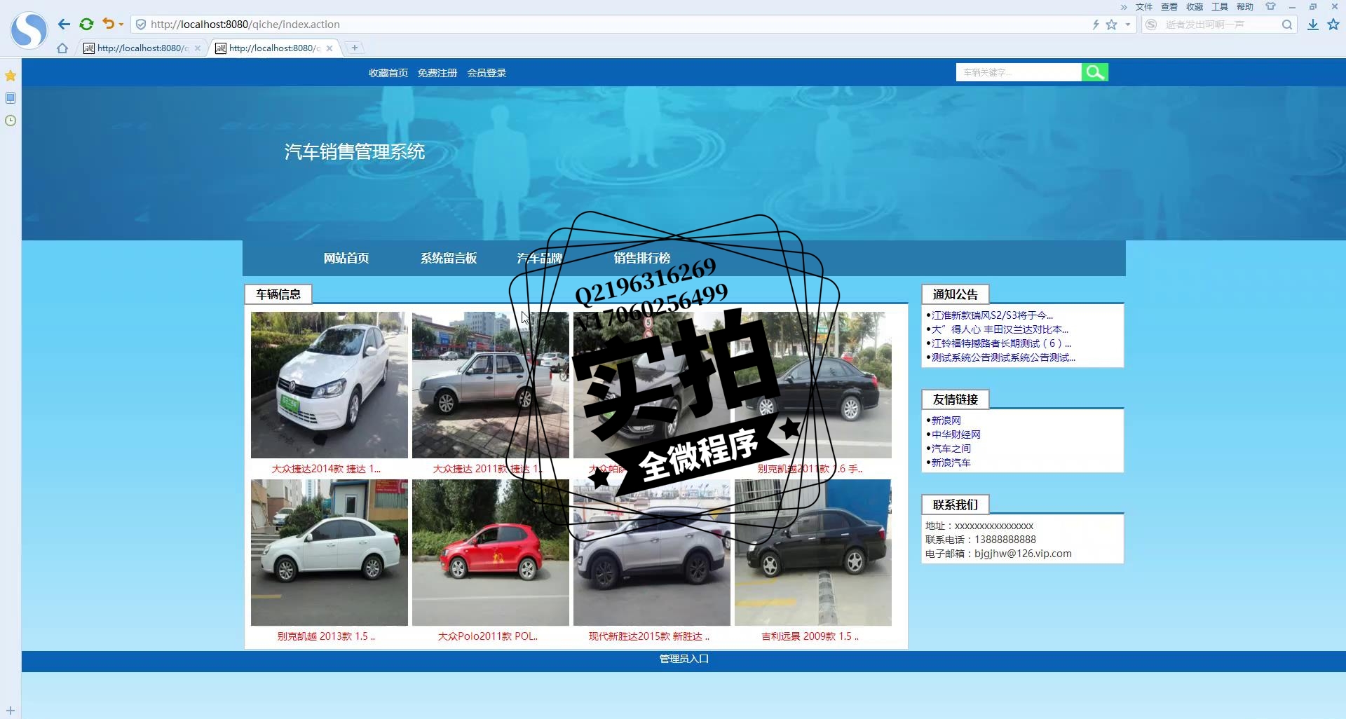This screenshot has width=1346, height=719.
Task: Click the orange undo/restore icon
Action: (108, 24)
